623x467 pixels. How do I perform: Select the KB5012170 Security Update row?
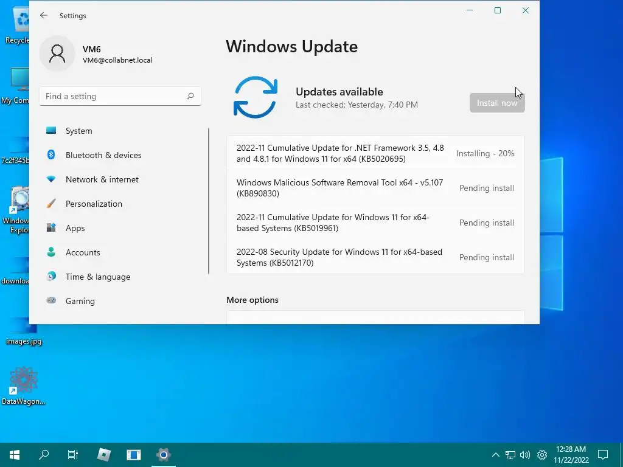tap(375, 257)
